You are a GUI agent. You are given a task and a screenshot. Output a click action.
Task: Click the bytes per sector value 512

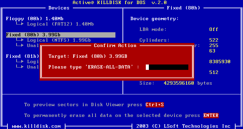tap(214, 72)
